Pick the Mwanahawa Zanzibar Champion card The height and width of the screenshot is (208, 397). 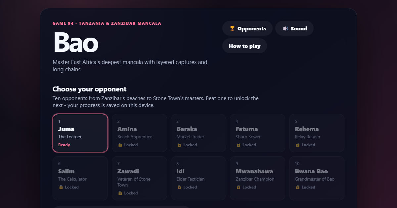tap(257, 178)
